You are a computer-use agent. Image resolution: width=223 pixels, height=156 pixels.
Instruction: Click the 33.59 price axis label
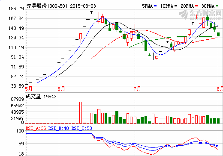point(17,86)
